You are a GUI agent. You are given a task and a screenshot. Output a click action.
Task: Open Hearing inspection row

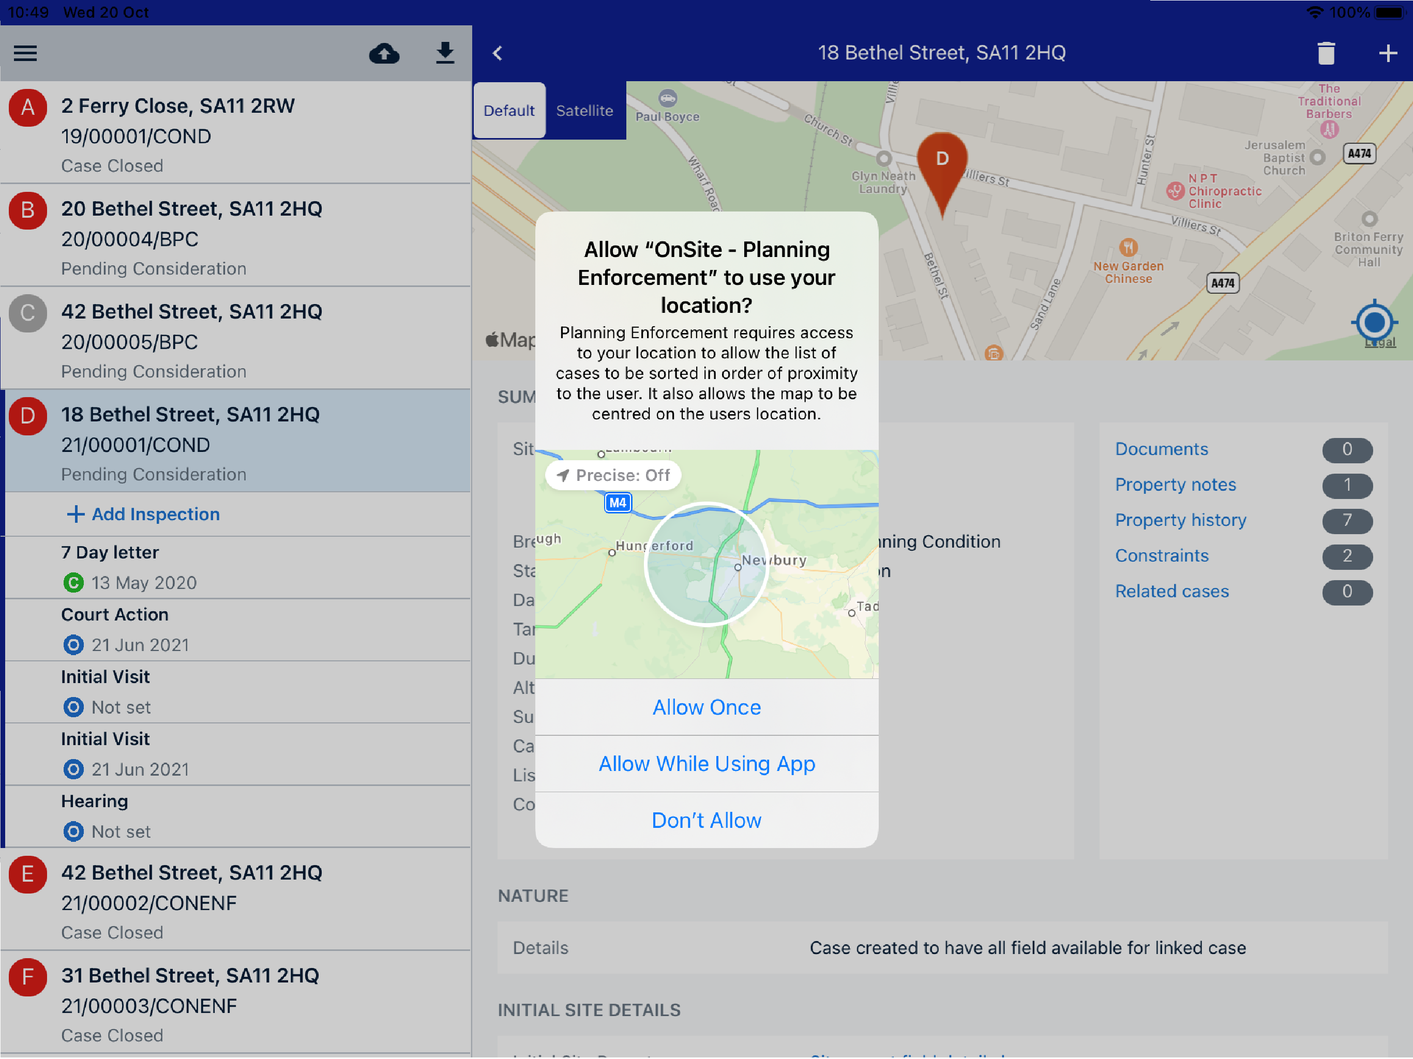coord(237,817)
